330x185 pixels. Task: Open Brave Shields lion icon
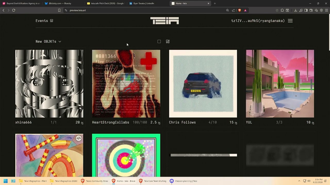click(240, 10)
